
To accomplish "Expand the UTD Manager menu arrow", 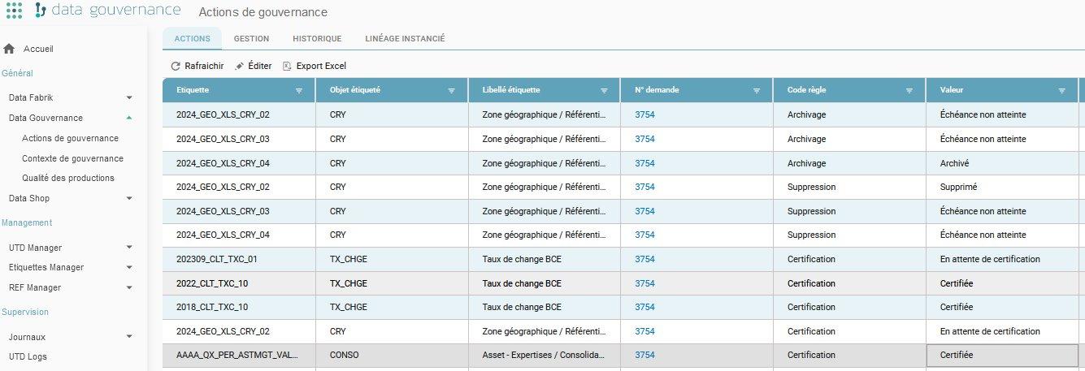I will click(x=129, y=247).
